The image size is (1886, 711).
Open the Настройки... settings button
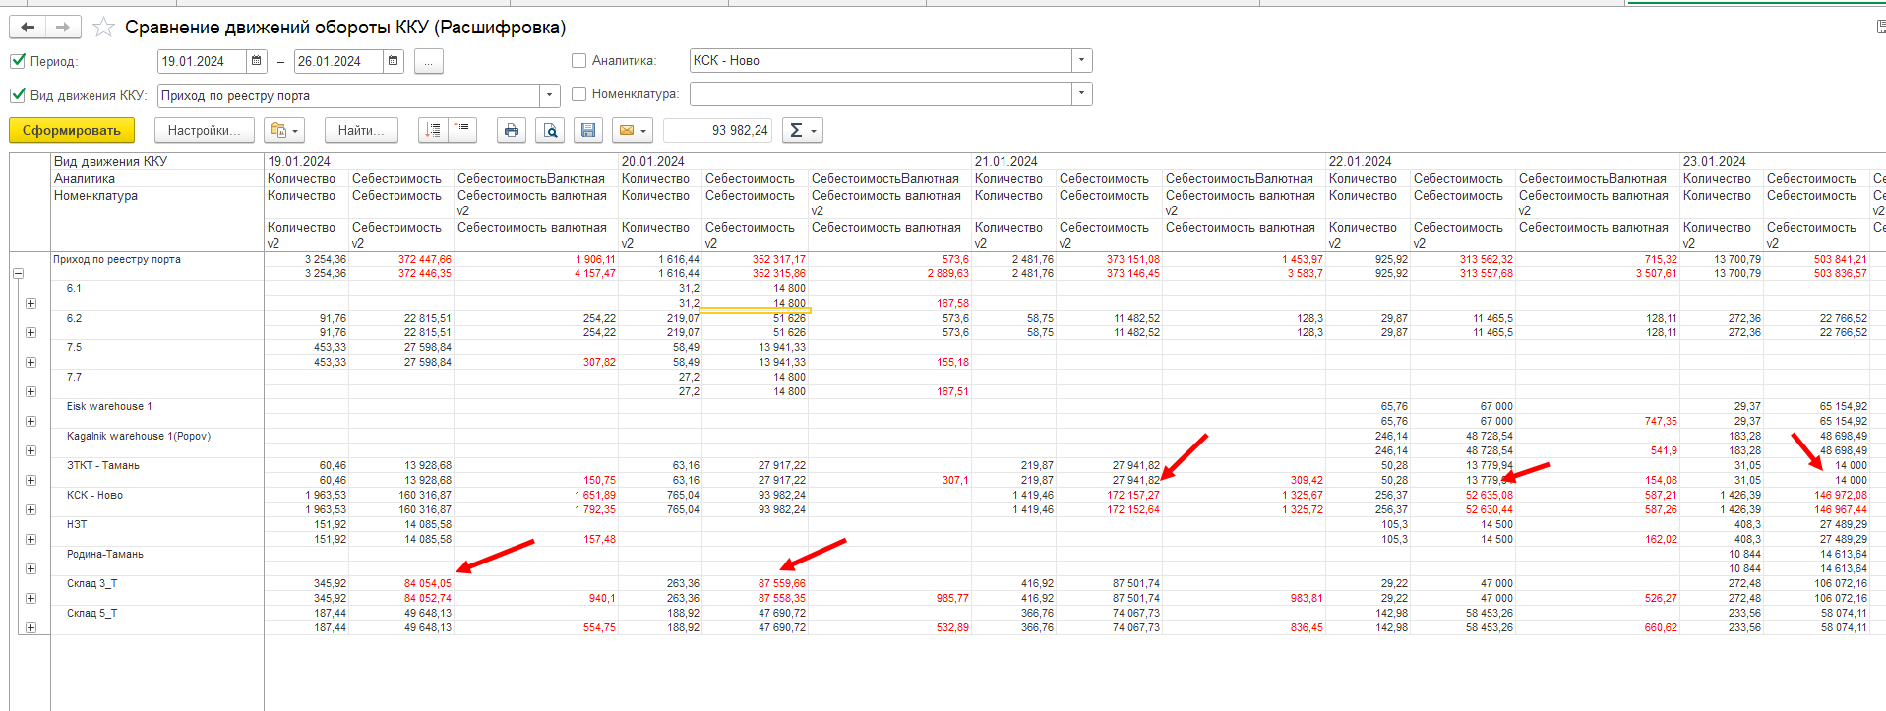[204, 130]
